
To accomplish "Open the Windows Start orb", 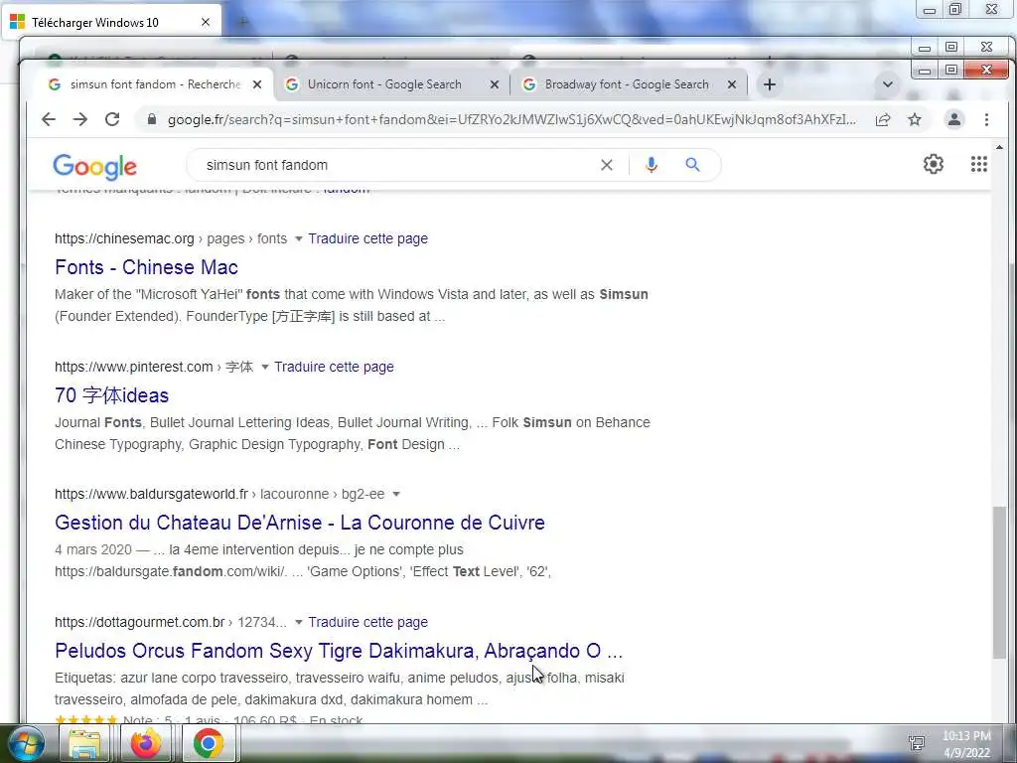I will coord(27,743).
